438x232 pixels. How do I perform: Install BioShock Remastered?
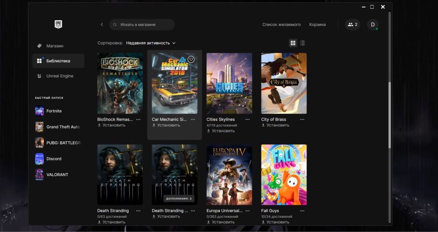coord(111,125)
